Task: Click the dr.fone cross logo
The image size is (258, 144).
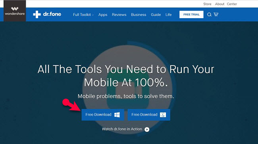Action: tap(37, 14)
